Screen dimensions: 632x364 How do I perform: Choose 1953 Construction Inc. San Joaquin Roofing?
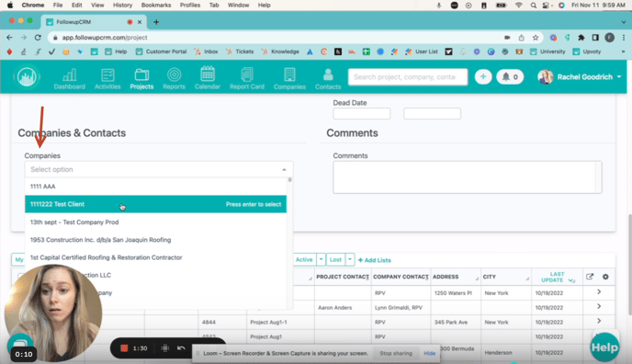coord(155,239)
